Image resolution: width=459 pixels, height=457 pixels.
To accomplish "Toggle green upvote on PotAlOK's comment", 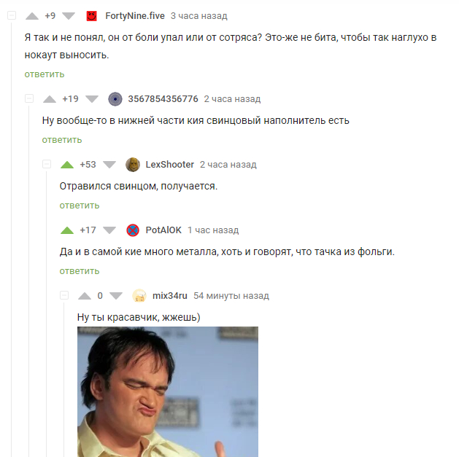I will (67, 230).
